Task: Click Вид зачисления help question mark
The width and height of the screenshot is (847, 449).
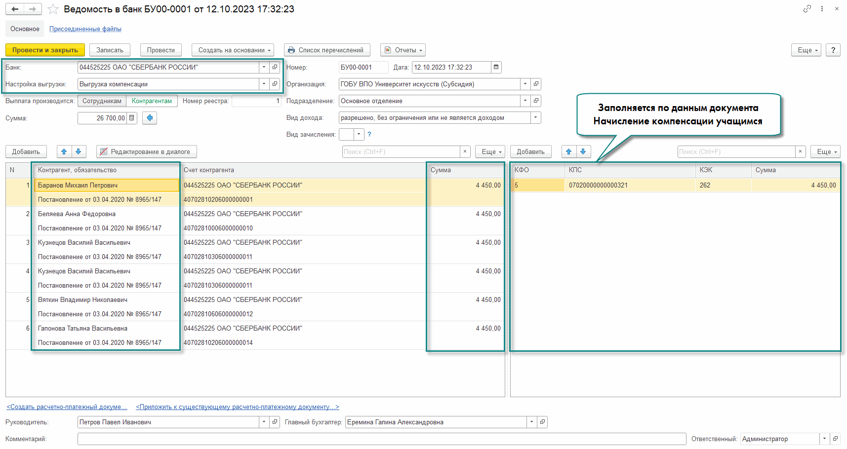Action: pos(369,134)
